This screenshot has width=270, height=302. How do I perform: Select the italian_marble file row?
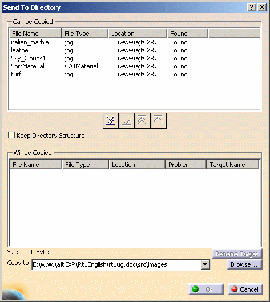[134, 42]
